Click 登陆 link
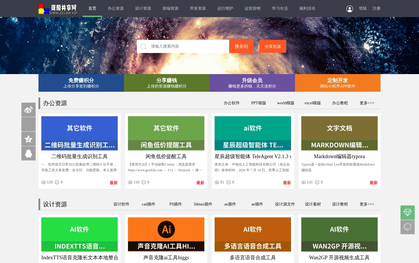 click(x=363, y=9)
